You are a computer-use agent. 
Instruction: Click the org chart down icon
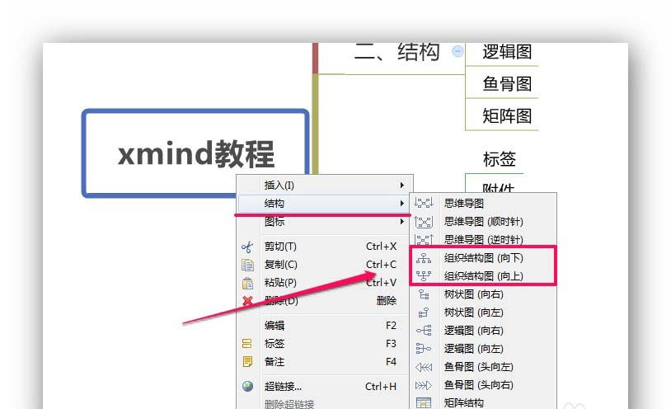[424, 258]
